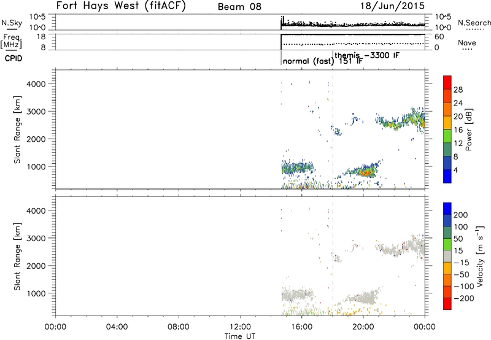Image resolution: width=491 pixels, height=340 pixels.
Task: Click the 15:00-16:30 echo band near 1000 km in the power panel
Action: pos(297,168)
